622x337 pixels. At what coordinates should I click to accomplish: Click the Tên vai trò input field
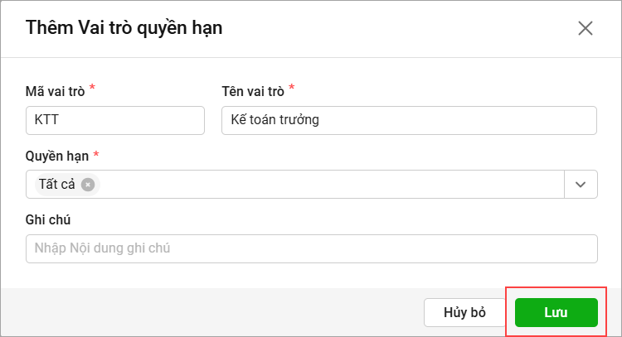point(409,120)
